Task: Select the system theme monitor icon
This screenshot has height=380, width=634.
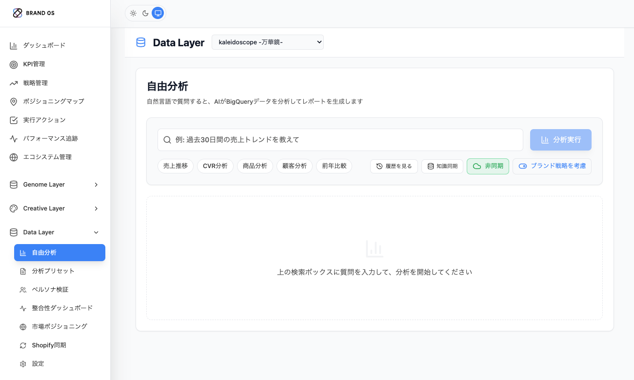Action: [158, 13]
